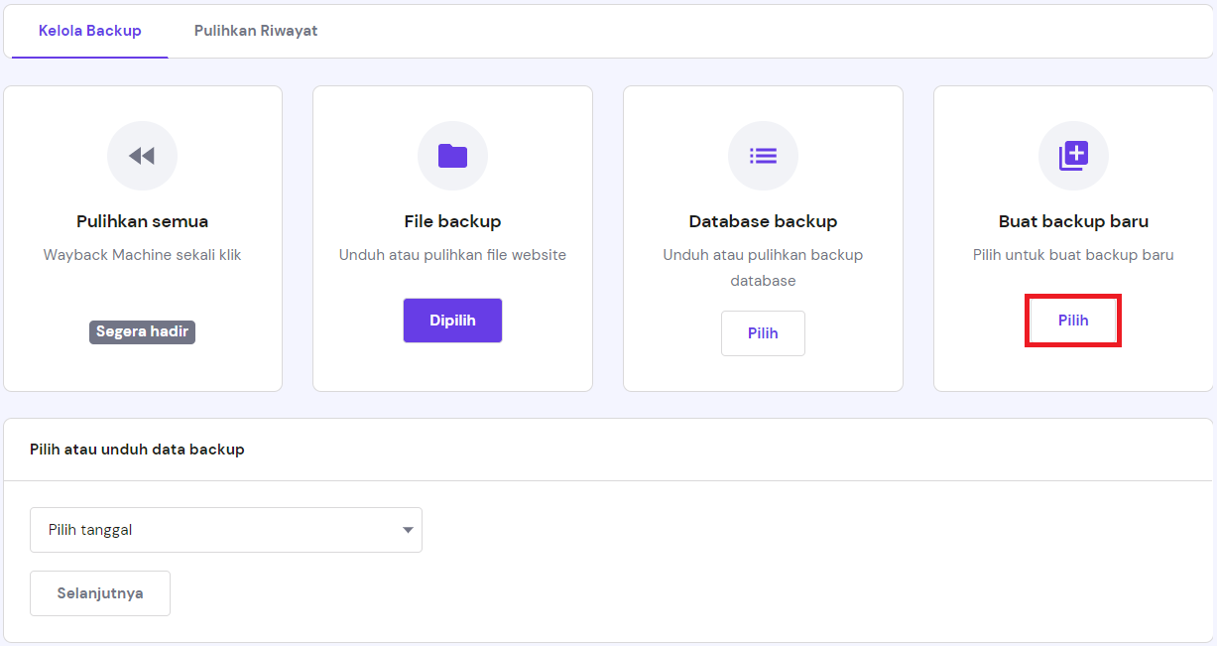The width and height of the screenshot is (1217, 646).
Task: Select Pilih under Buat backup baru
Action: click(1073, 320)
